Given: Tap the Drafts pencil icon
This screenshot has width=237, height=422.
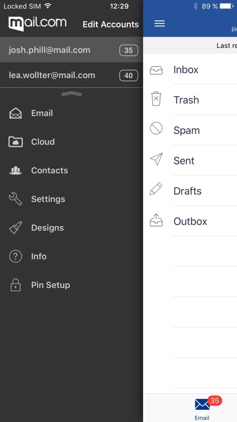Looking at the screenshot, I should tap(156, 189).
